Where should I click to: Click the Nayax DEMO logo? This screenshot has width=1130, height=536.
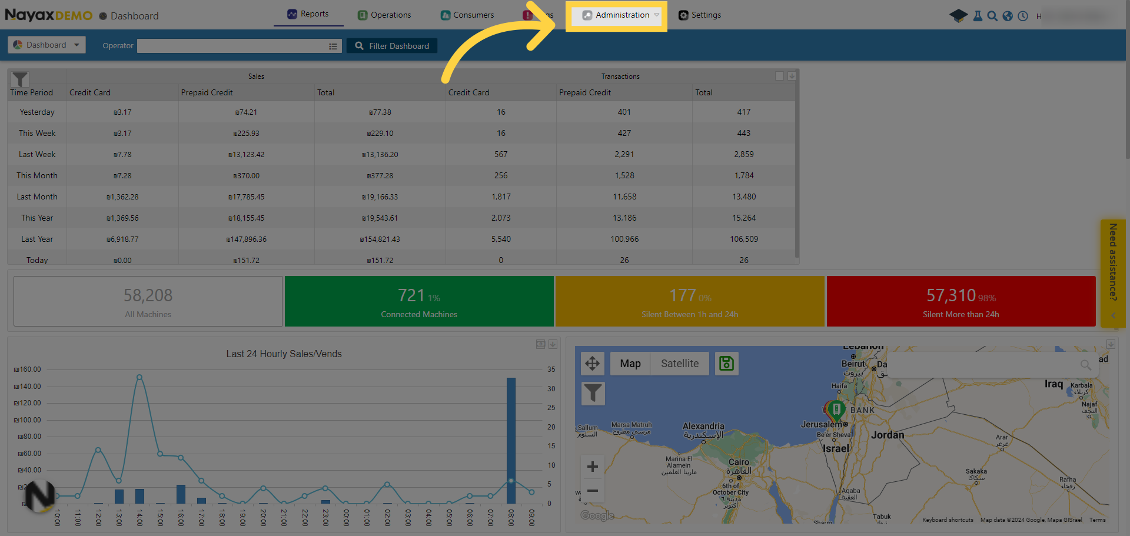[x=48, y=15]
